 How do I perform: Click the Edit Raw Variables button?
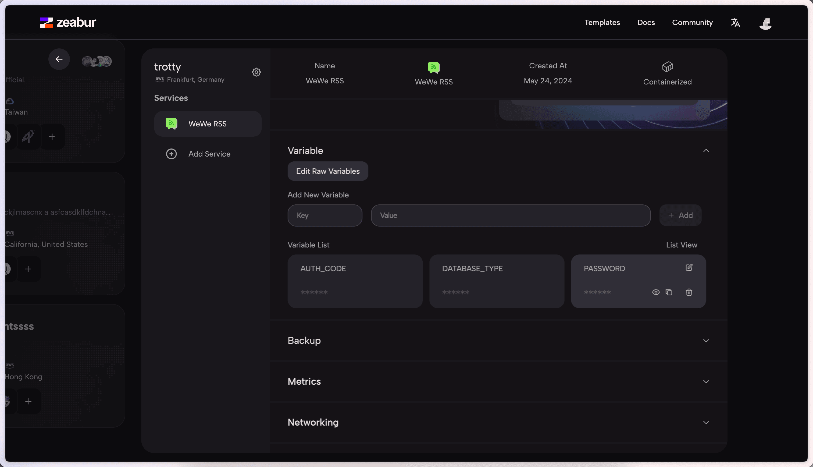[327, 171]
